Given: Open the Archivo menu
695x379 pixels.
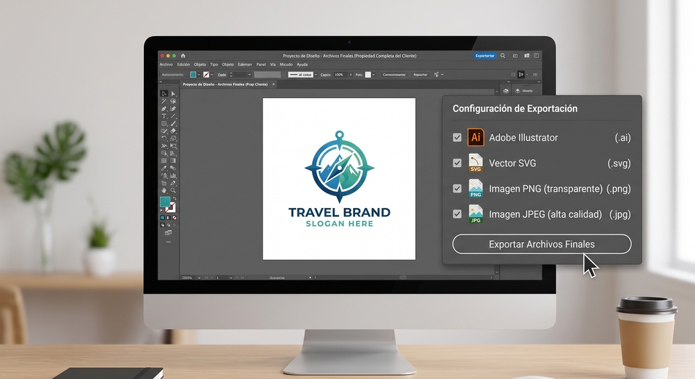Looking at the screenshot, I should click(x=166, y=64).
